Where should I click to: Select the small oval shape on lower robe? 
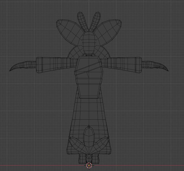click(x=89, y=137)
